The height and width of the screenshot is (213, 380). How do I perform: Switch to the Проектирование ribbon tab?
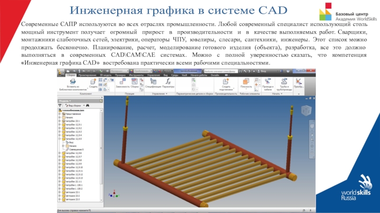(87, 75)
